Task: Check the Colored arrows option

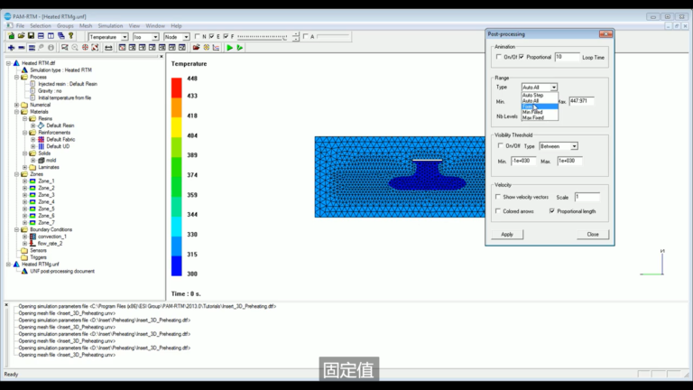Action: click(x=498, y=211)
